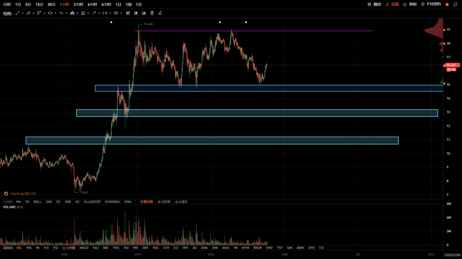Select the arrow drawing tool
The width and height of the screenshot is (462, 259).
click(94, 13)
